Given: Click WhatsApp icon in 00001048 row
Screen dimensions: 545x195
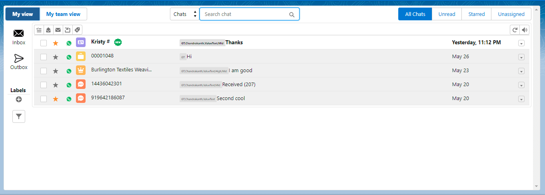Looking at the screenshot, I should pyautogui.click(x=69, y=57).
